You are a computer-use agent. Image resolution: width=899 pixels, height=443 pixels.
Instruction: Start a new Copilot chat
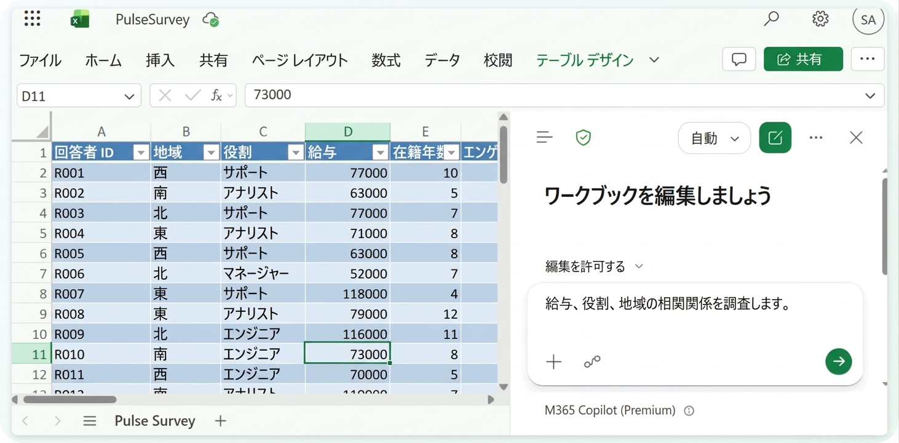click(775, 137)
